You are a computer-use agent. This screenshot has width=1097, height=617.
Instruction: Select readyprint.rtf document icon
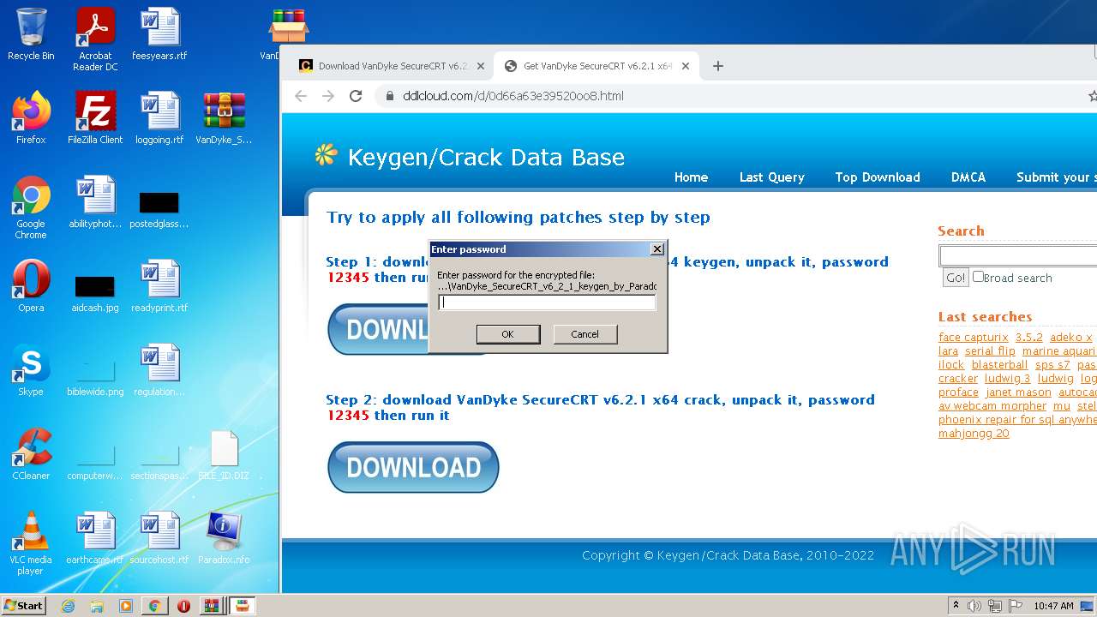click(159, 286)
